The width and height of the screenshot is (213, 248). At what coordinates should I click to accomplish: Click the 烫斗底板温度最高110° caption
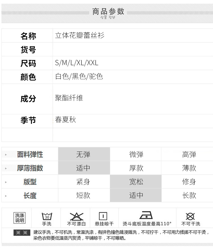coord(147,224)
